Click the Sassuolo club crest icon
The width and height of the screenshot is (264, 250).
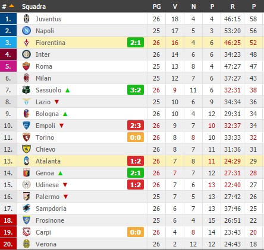point(26,90)
